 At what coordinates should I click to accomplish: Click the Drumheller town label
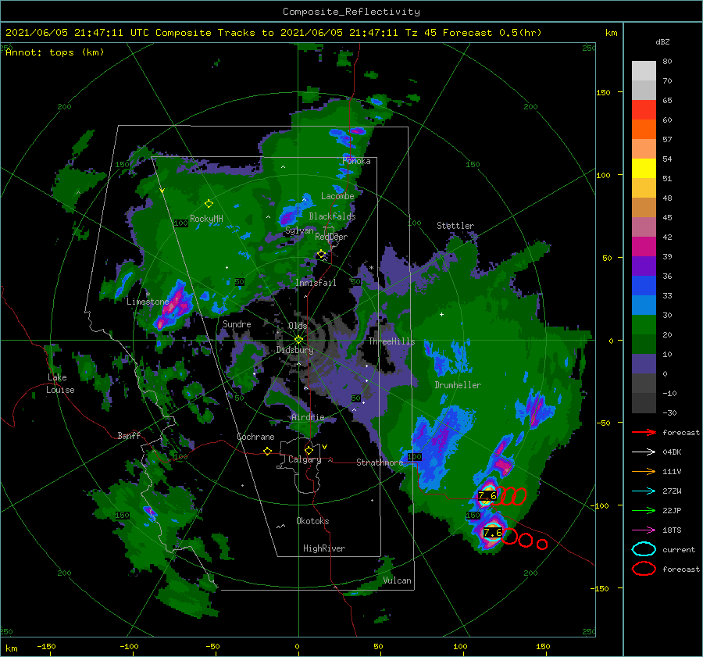pos(458,385)
